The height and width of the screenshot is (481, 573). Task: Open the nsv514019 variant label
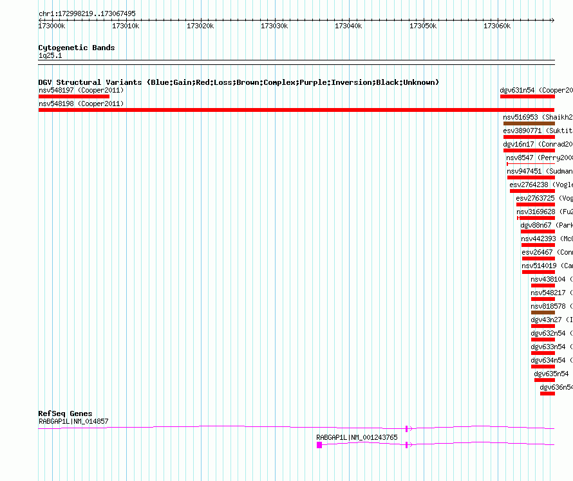547,266
